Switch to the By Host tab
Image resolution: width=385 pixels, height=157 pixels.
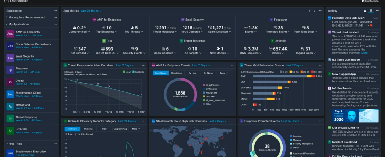pos(192,73)
